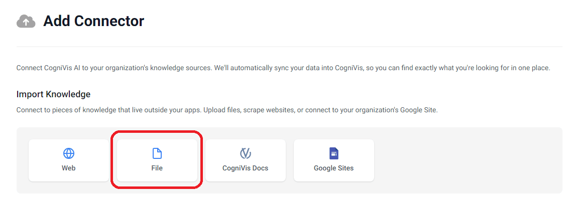Click the "File" text label
573x203 pixels.
coord(157,168)
